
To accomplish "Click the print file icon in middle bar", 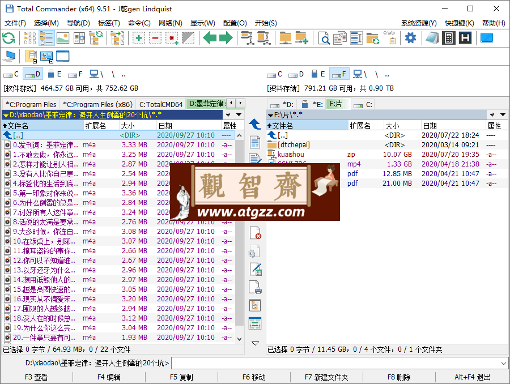I will coord(256,287).
